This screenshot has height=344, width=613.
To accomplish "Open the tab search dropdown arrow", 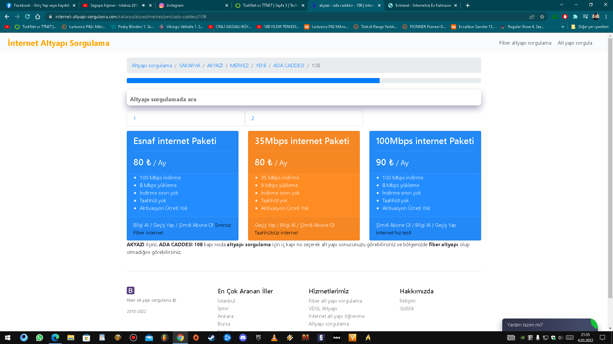I will coord(561,5).
